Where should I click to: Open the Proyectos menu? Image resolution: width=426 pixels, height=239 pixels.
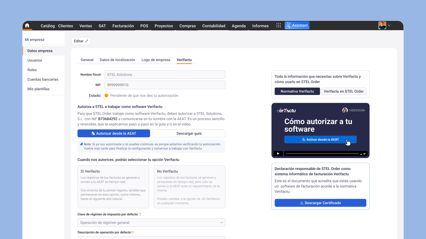(x=164, y=26)
